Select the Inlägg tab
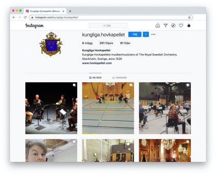Image resolution: width=216 pixels, height=175 pixels. point(95,77)
